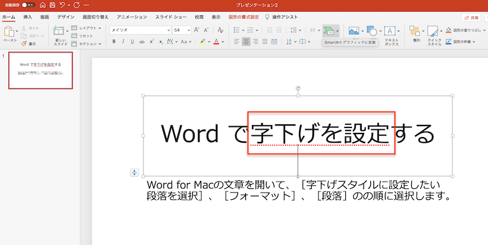Open the セクション dropdown

point(86,44)
